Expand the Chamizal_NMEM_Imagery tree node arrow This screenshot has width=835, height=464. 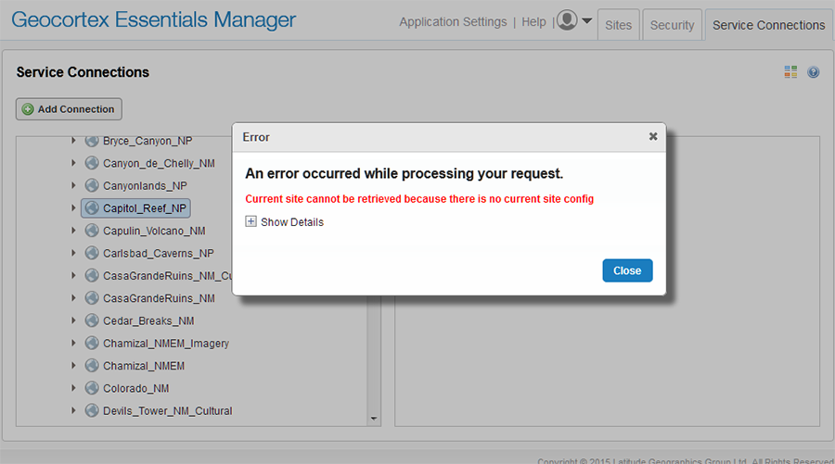(73, 344)
